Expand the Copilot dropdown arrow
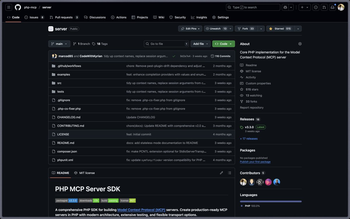This screenshot has height=219, width=350. (291, 7)
